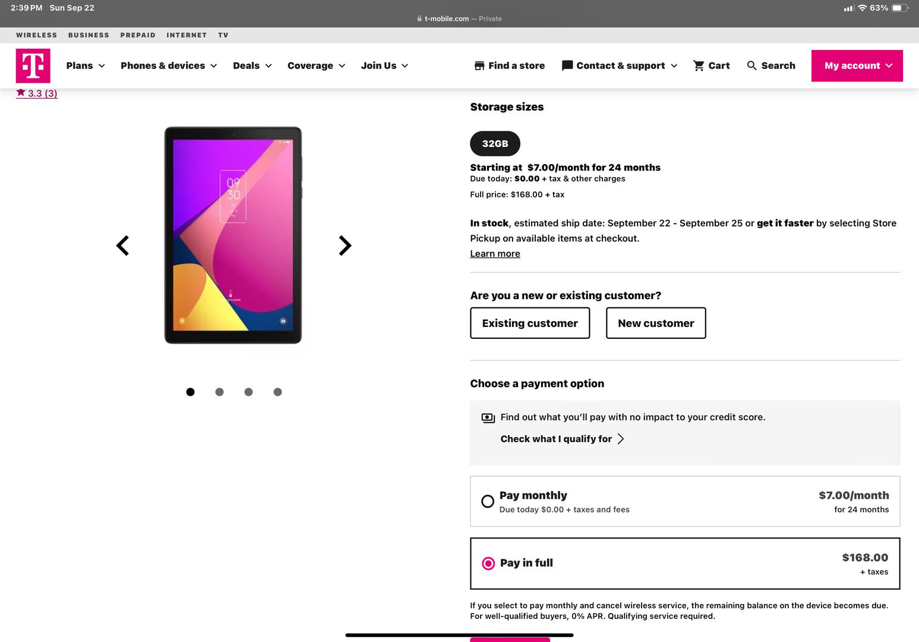The image size is (919, 642).
Task: Click the Find a store icon
Action: (479, 65)
